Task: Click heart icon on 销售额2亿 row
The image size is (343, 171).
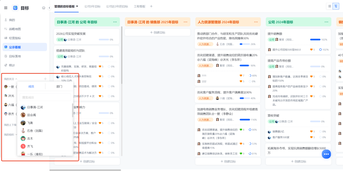Action: (311, 132)
